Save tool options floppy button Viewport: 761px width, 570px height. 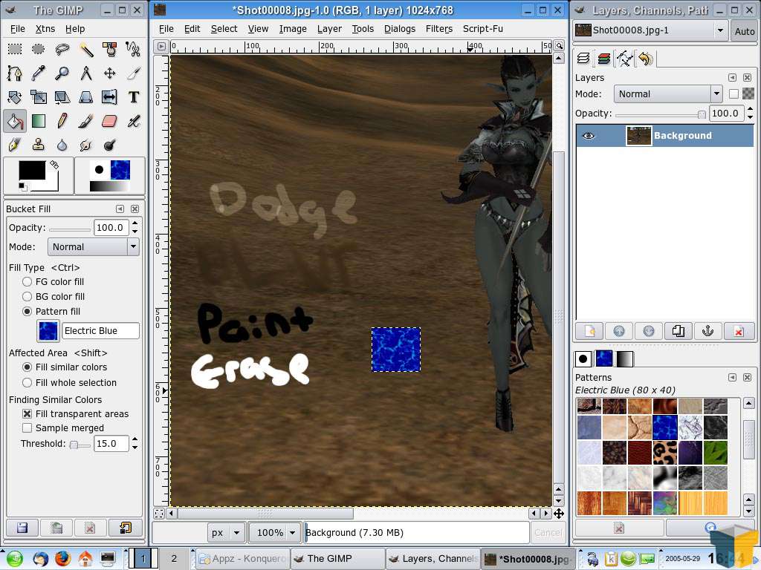pyautogui.click(x=22, y=528)
